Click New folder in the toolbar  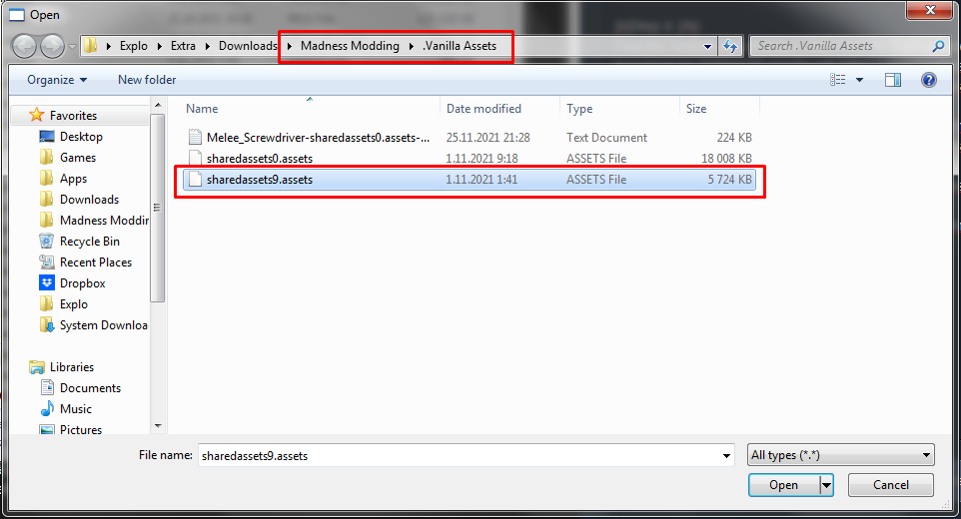tap(147, 80)
